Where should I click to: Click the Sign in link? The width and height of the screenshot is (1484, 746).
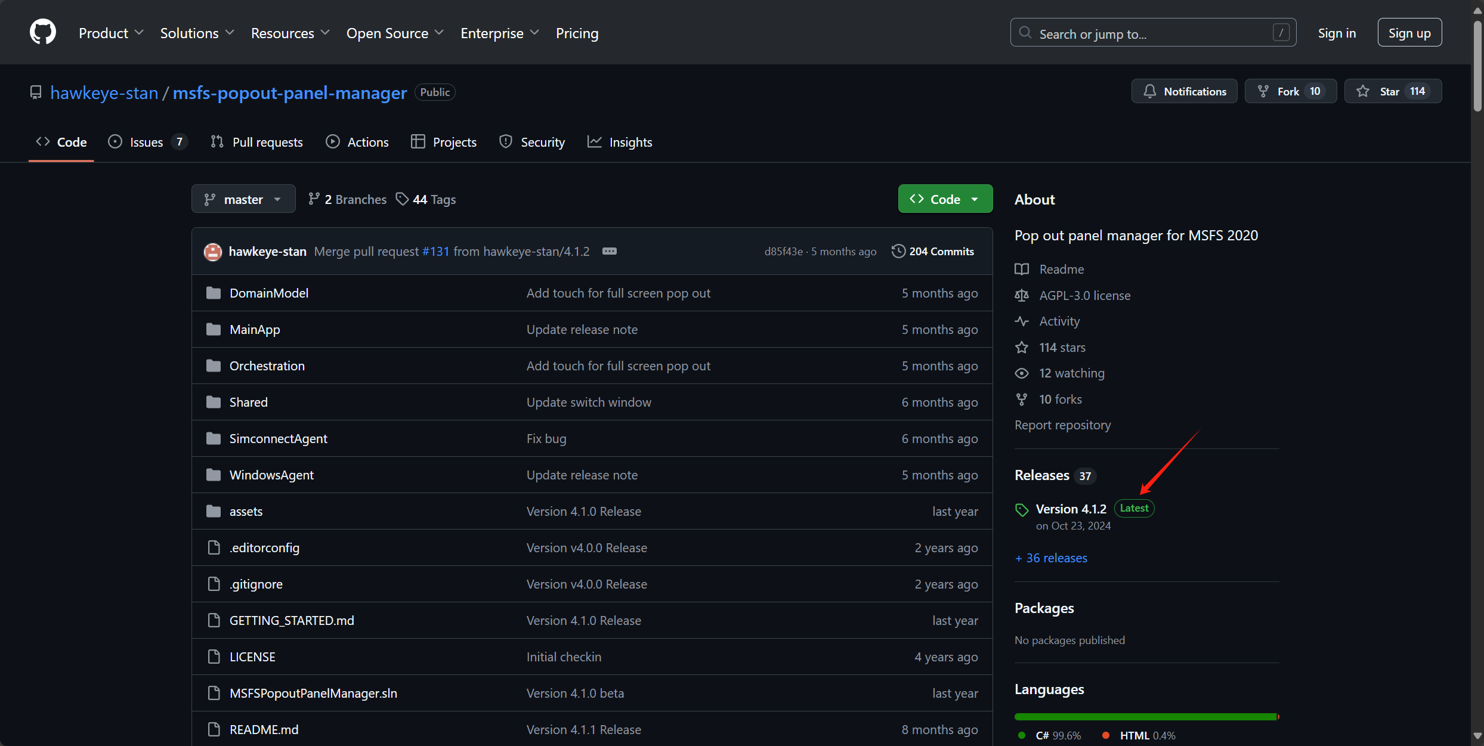(x=1337, y=33)
